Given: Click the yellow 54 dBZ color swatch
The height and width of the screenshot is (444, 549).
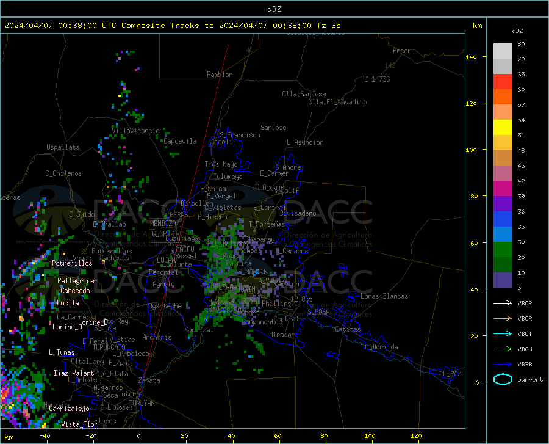Looking at the screenshot, I should tap(503, 128).
